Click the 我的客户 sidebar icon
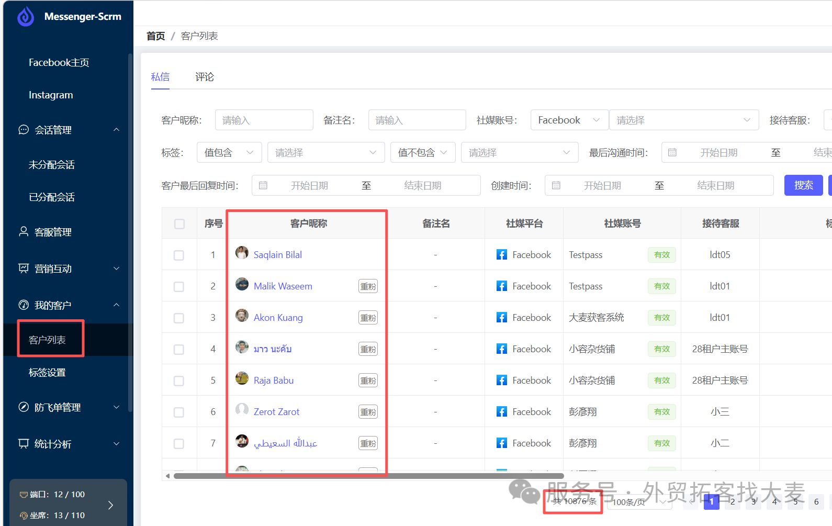The height and width of the screenshot is (526, 832). [x=24, y=305]
